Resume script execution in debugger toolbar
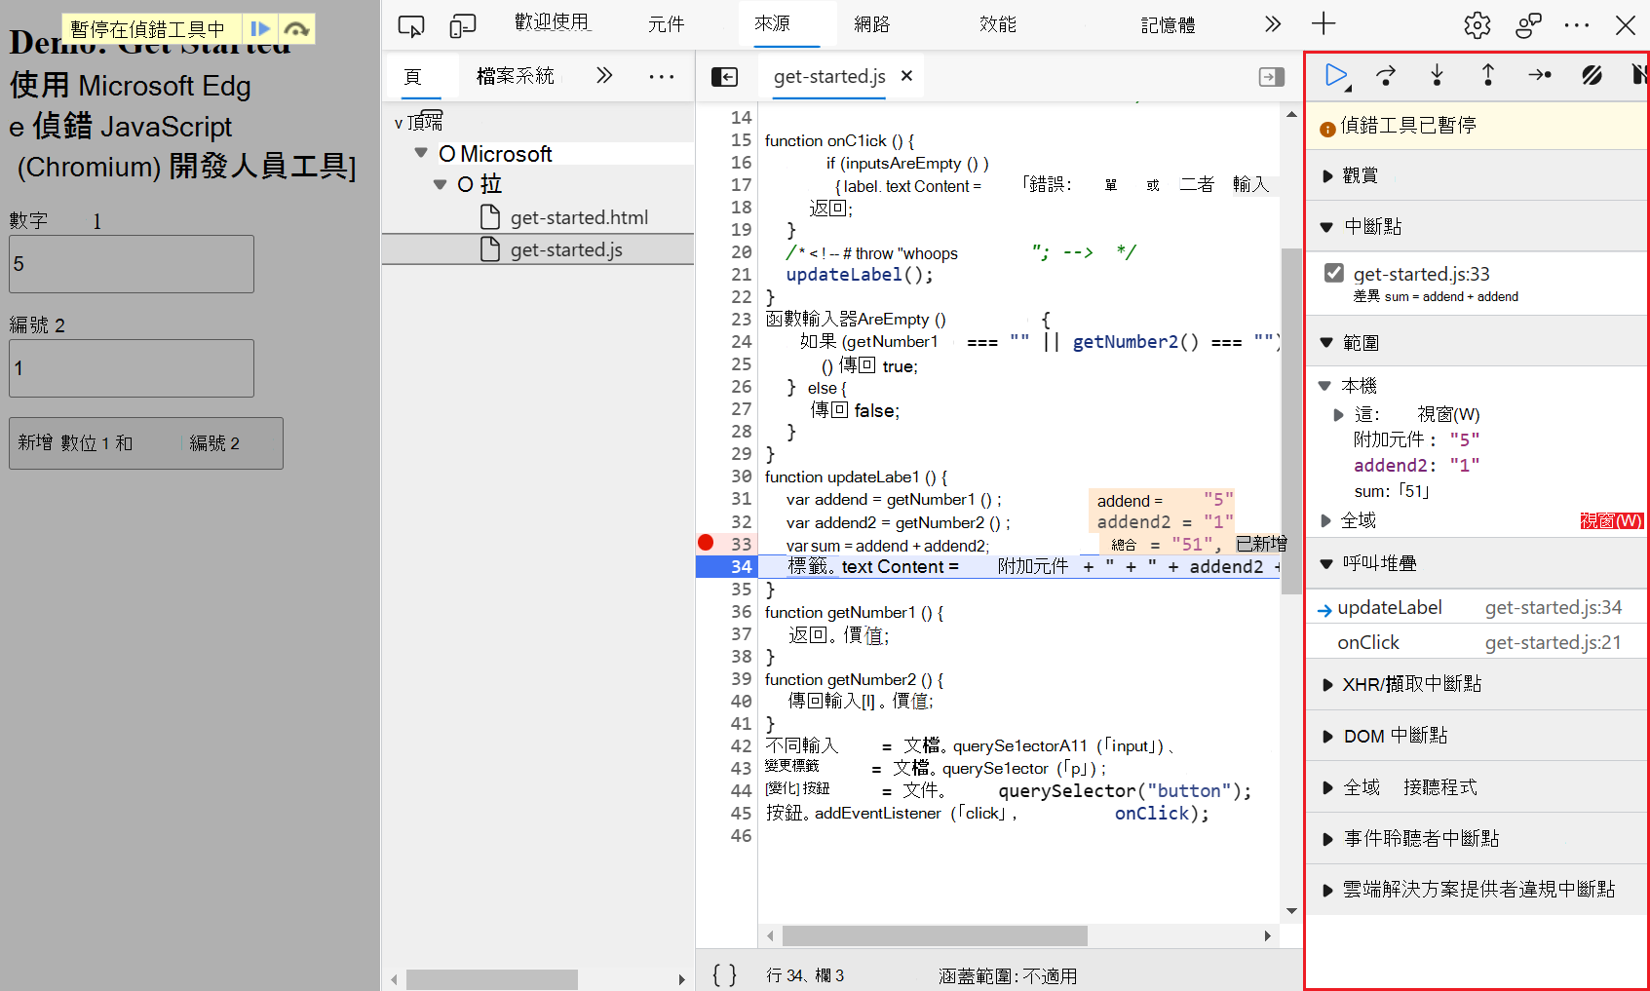 coord(1336,75)
